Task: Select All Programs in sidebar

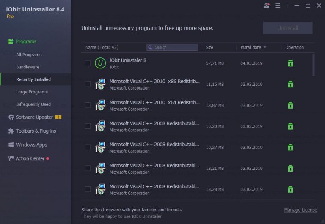Action: [x=29, y=55]
